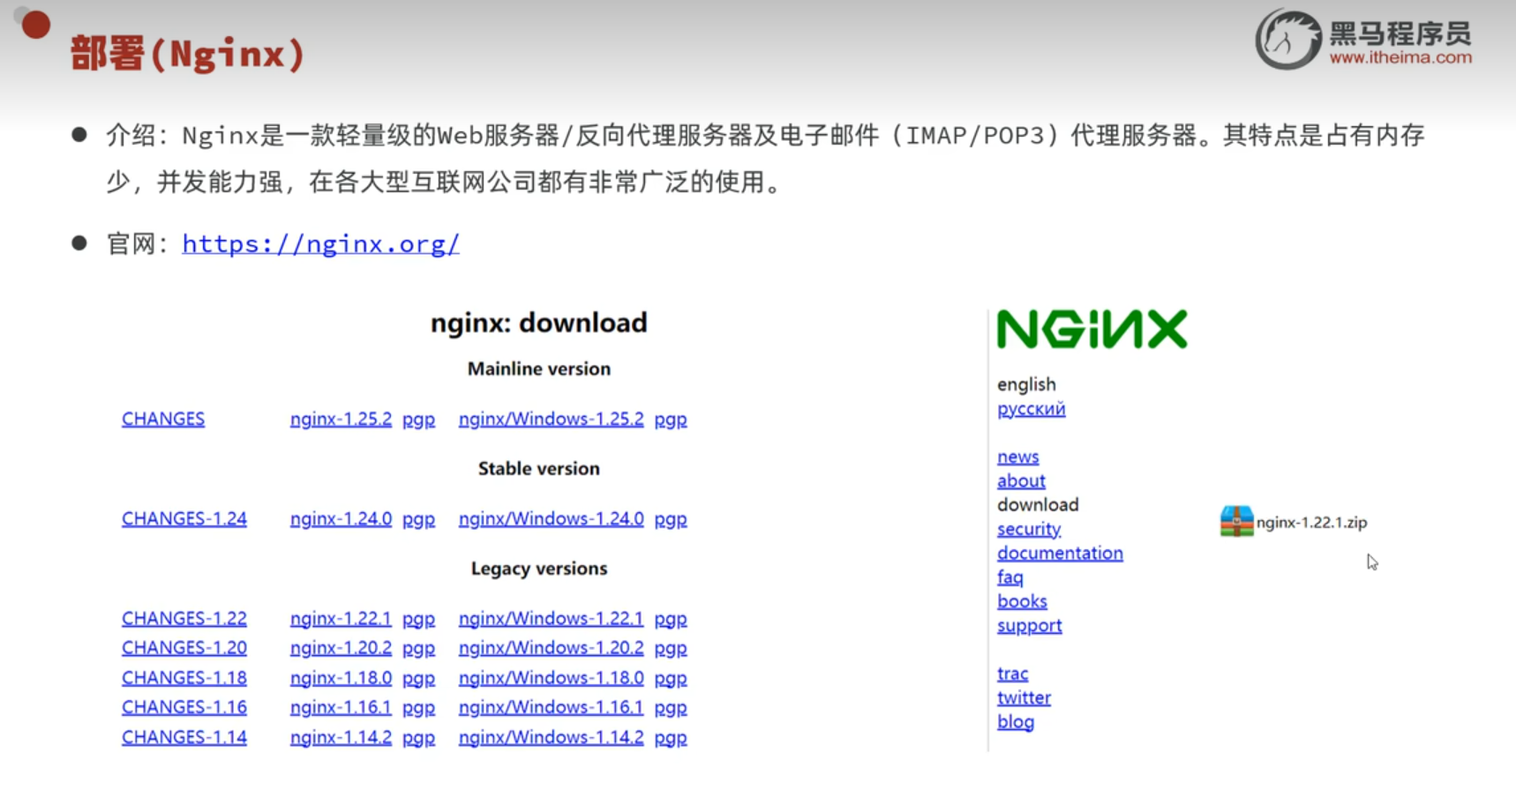Open the https://nginx.org/ link
Image resolution: width=1516 pixels, height=789 pixels.
[x=320, y=243]
